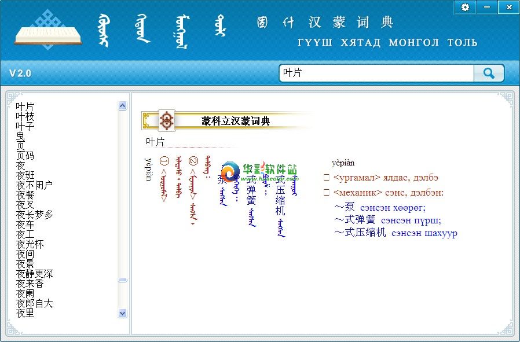Click the <ургамал> ялдас, дэлбэ definition
The height and width of the screenshot is (342, 520).
386,178
